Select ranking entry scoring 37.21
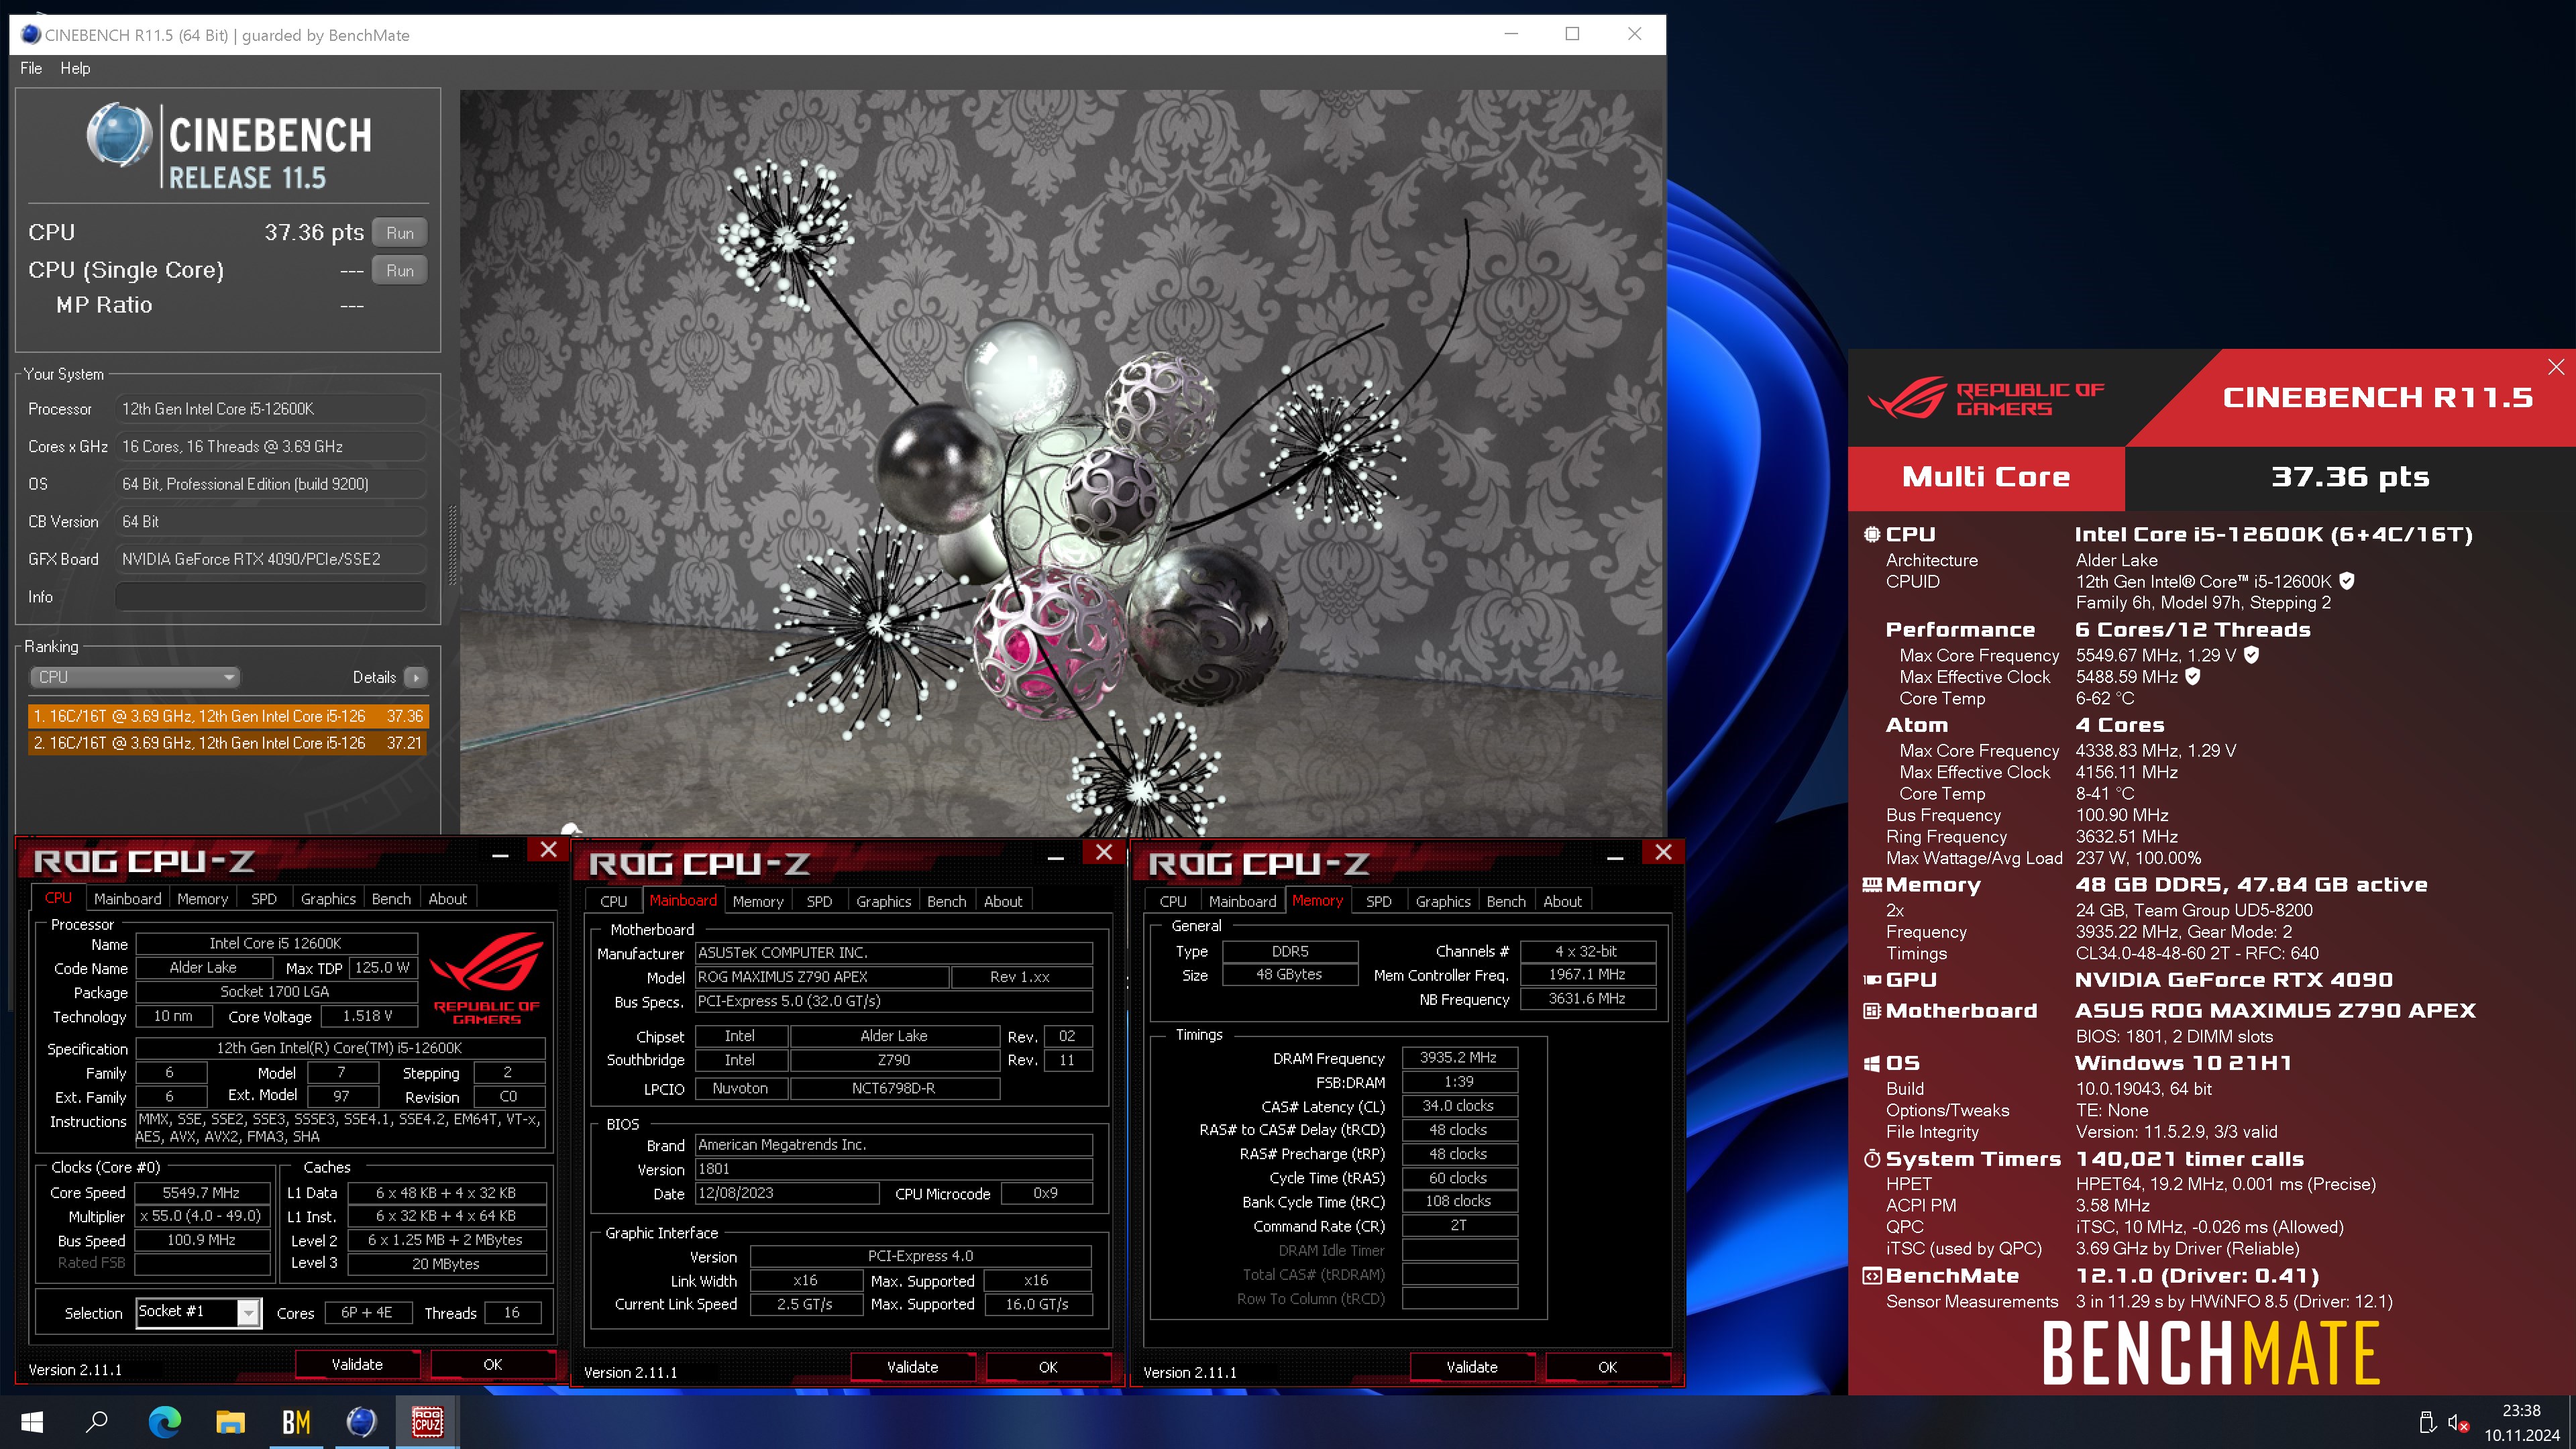Screen dimensions: 2576x1449 tap(228, 743)
